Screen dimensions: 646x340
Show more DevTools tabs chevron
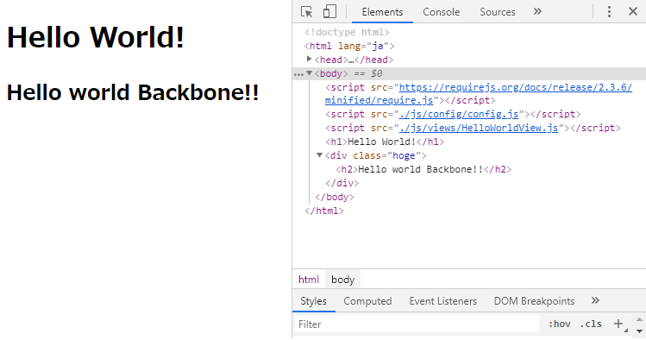coord(537,11)
